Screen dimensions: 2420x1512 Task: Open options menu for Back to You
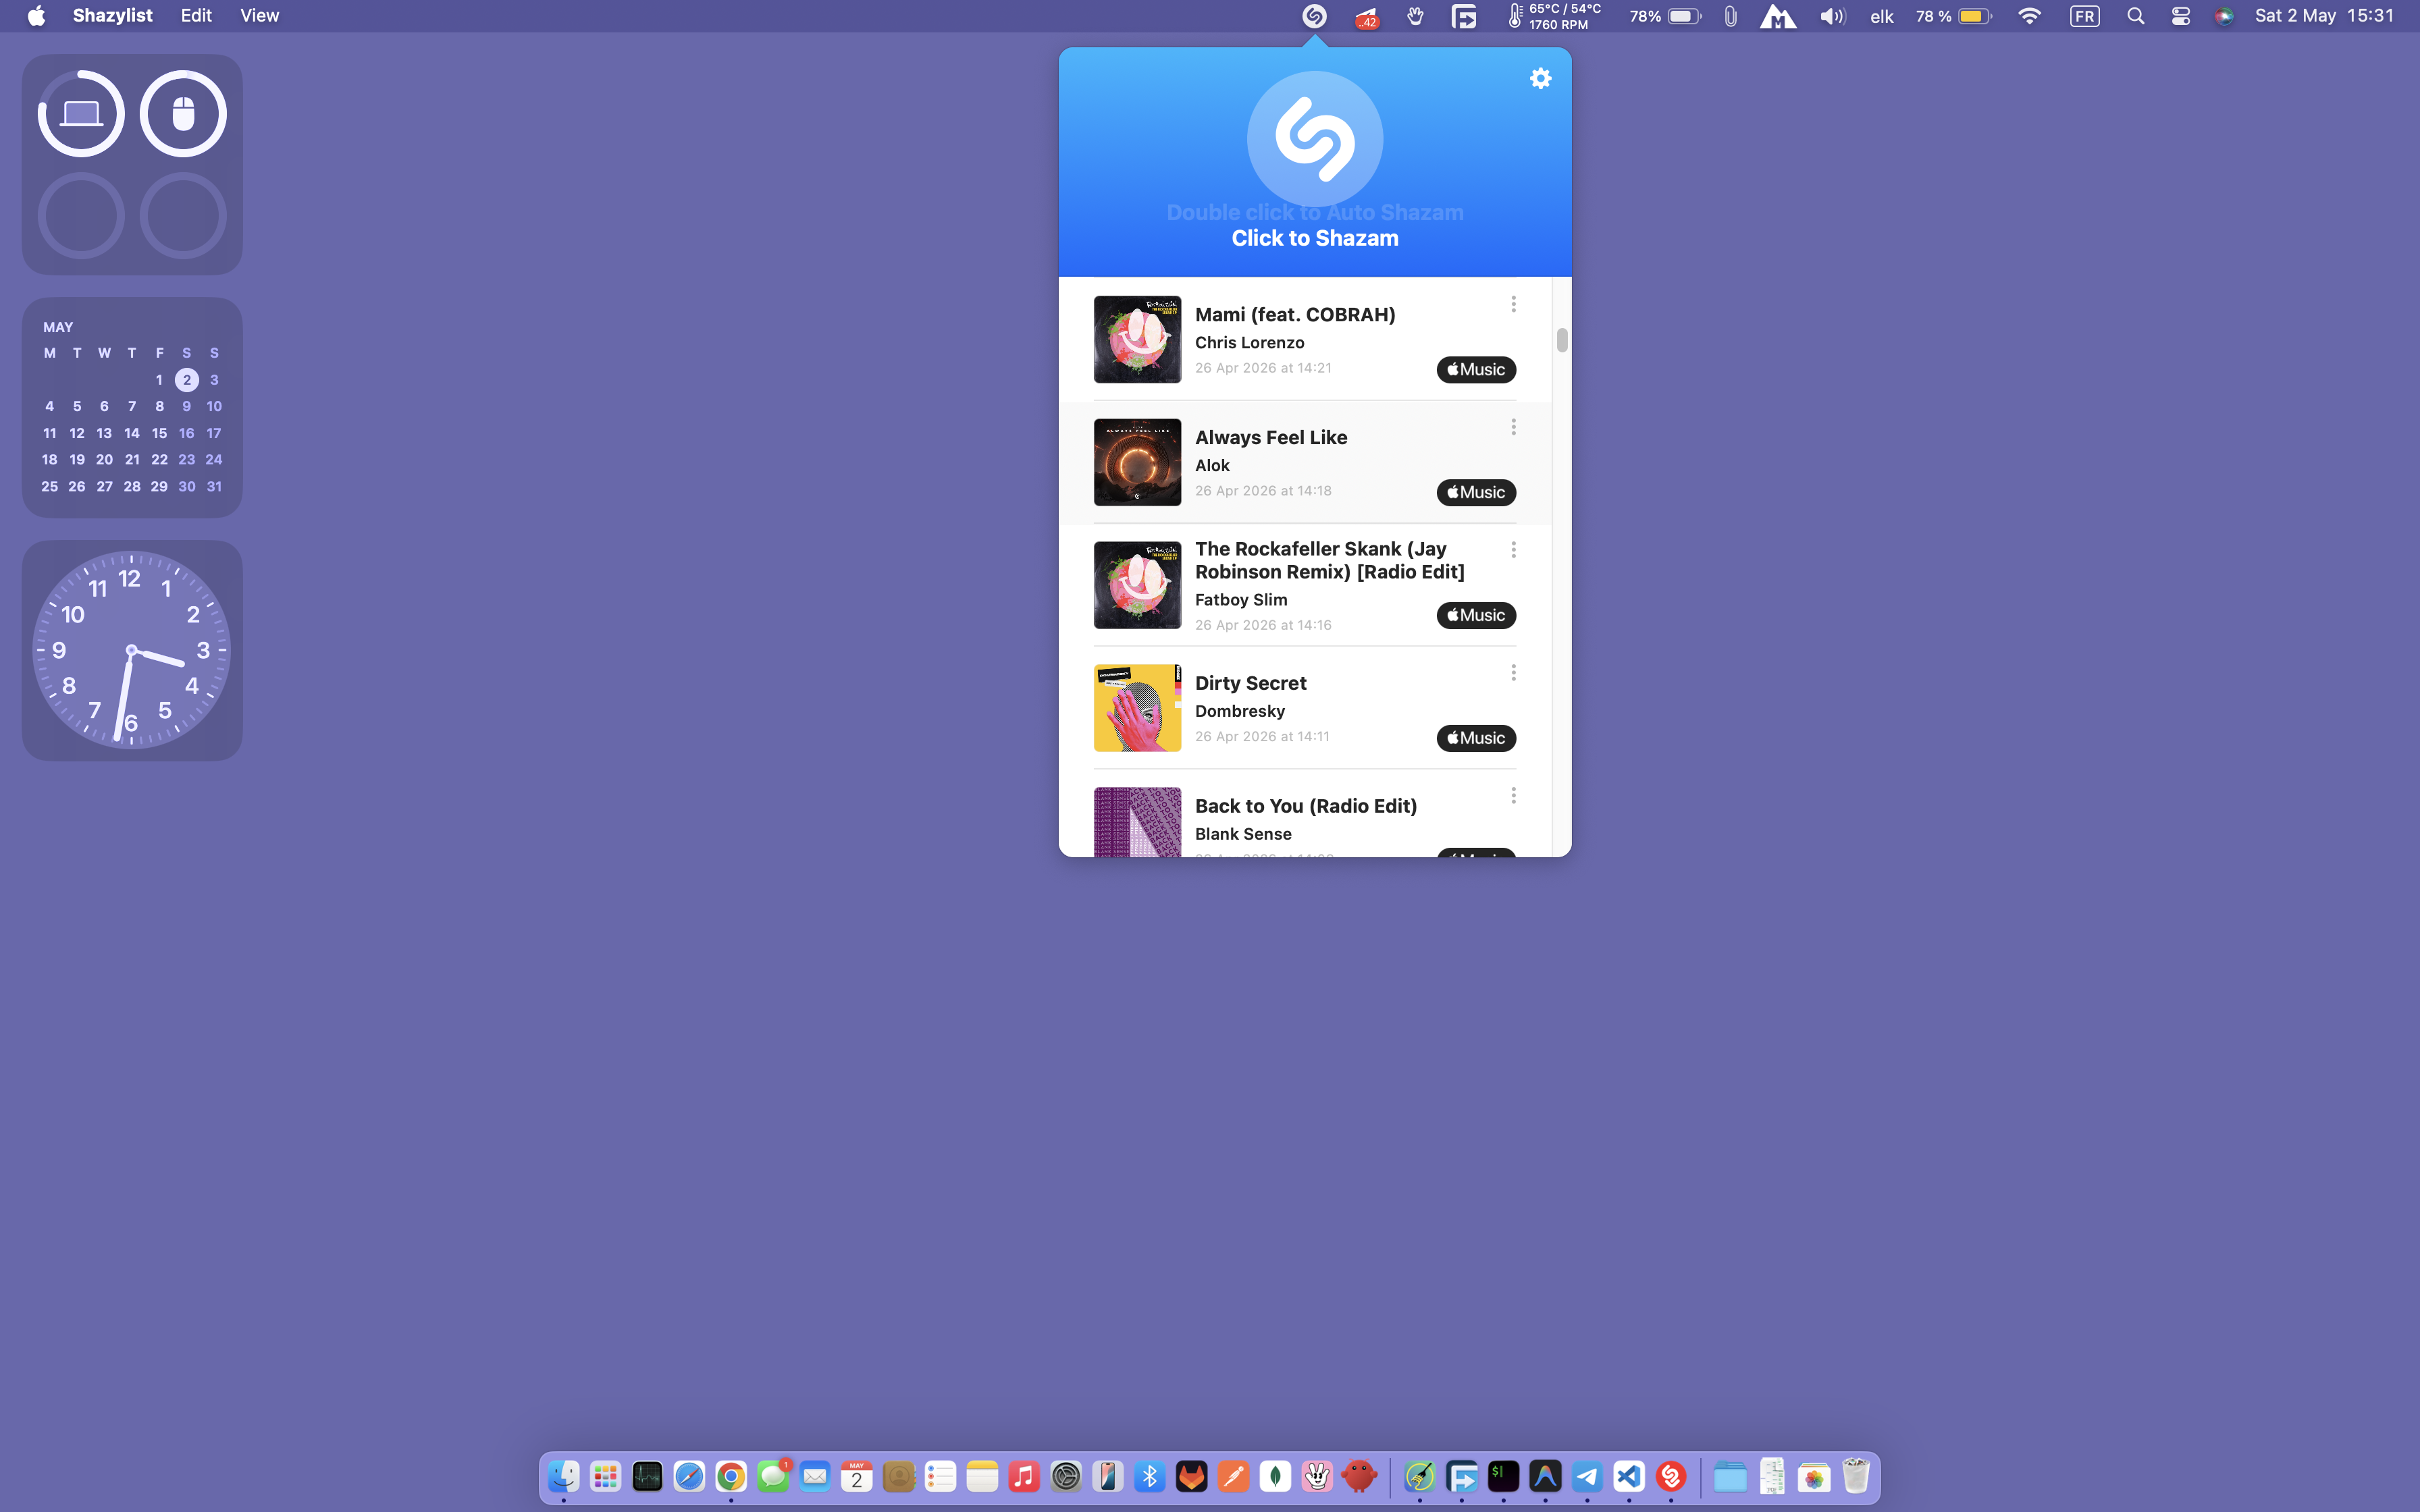coord(1513,796)
